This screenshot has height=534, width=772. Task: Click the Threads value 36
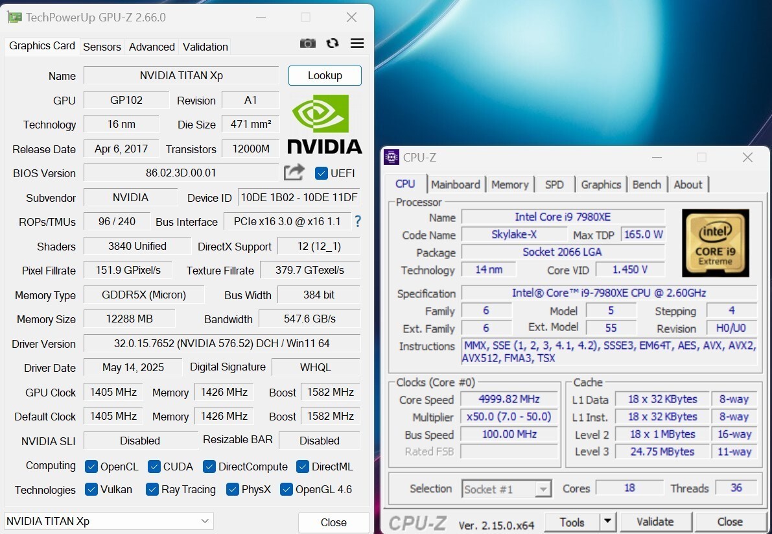point(736,488)
